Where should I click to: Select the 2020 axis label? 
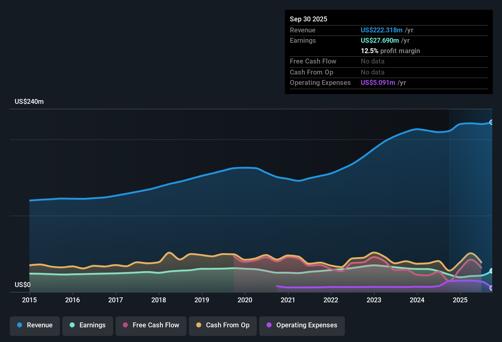[245, 300]
